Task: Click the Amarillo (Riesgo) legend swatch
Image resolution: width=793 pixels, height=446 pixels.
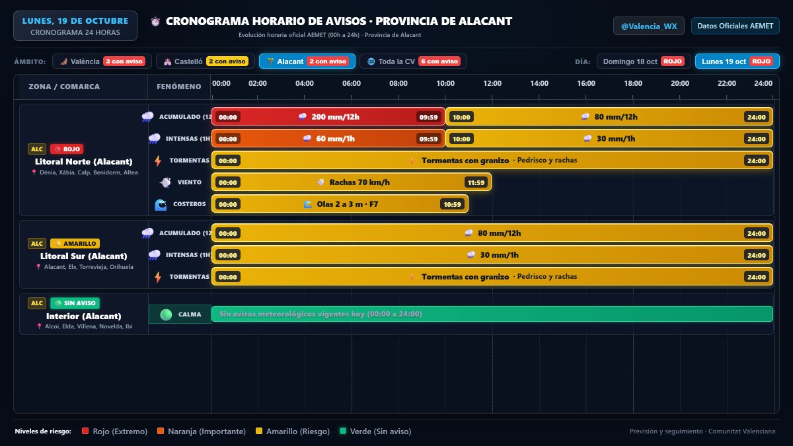Action: coord(258,431)
